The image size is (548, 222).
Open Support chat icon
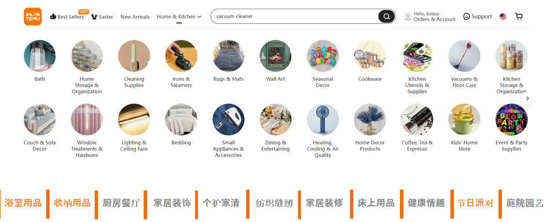coord(466,16)
